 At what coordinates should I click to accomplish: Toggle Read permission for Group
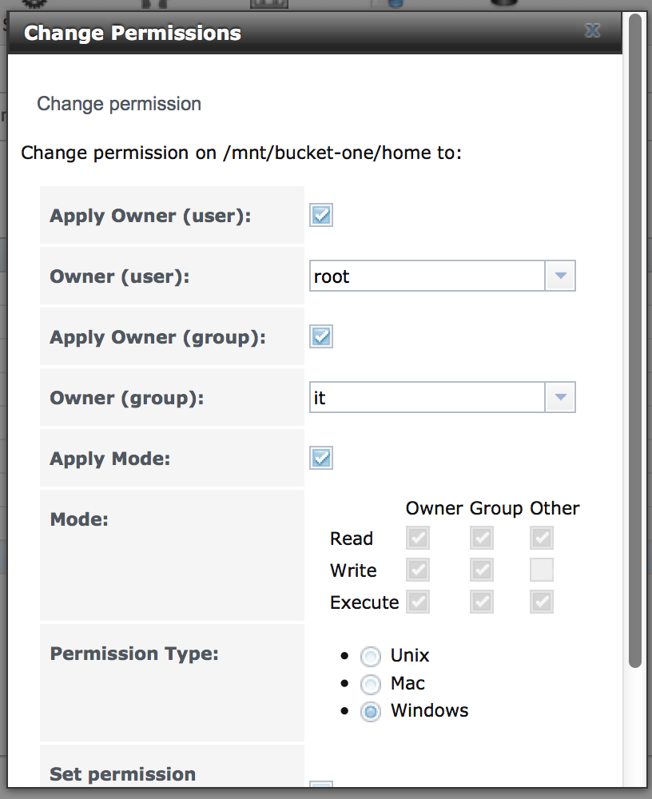click(481, 538)
